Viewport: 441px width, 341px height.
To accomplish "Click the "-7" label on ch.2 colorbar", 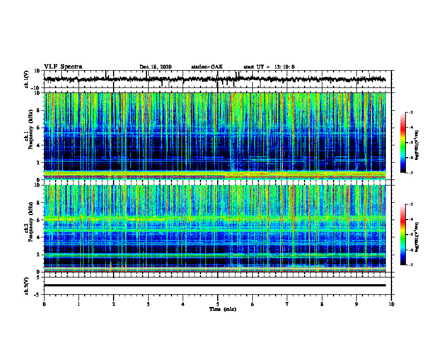I will pyautogui.click(x=411, y=265).
